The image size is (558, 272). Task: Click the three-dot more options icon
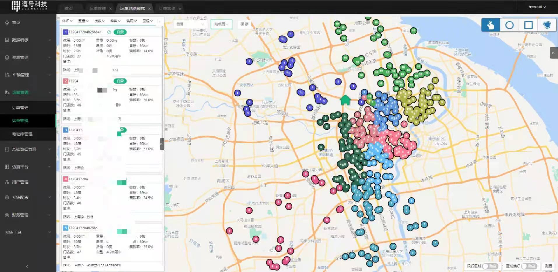[x=159, y=21]
